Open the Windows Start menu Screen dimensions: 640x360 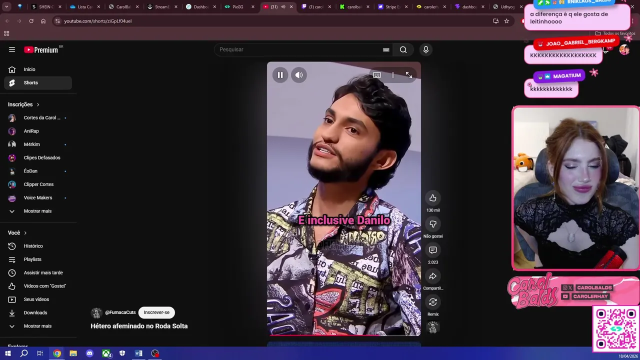(7, 353)
